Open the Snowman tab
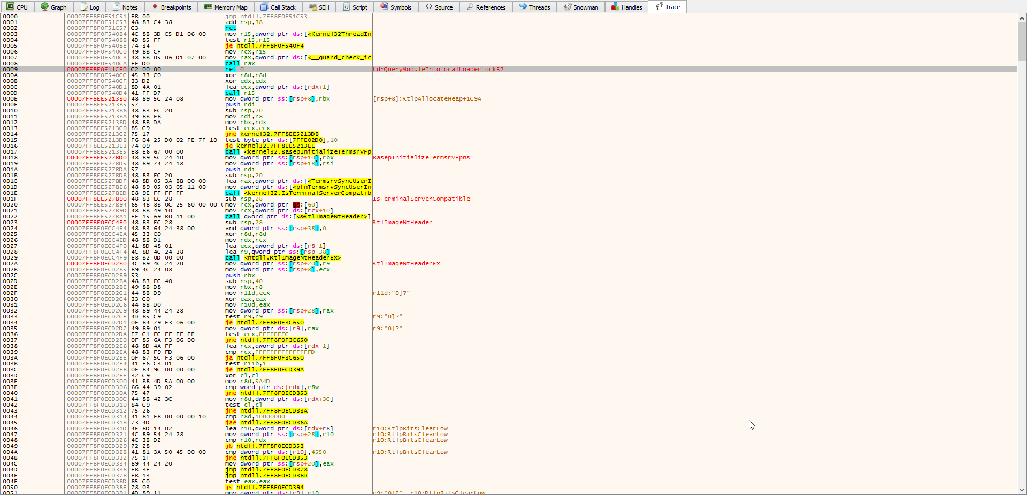Viewport: 1027px width, 495px height. click(581, 7)
